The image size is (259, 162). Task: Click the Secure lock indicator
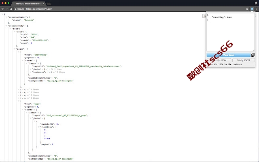click(x=19, y=9)
